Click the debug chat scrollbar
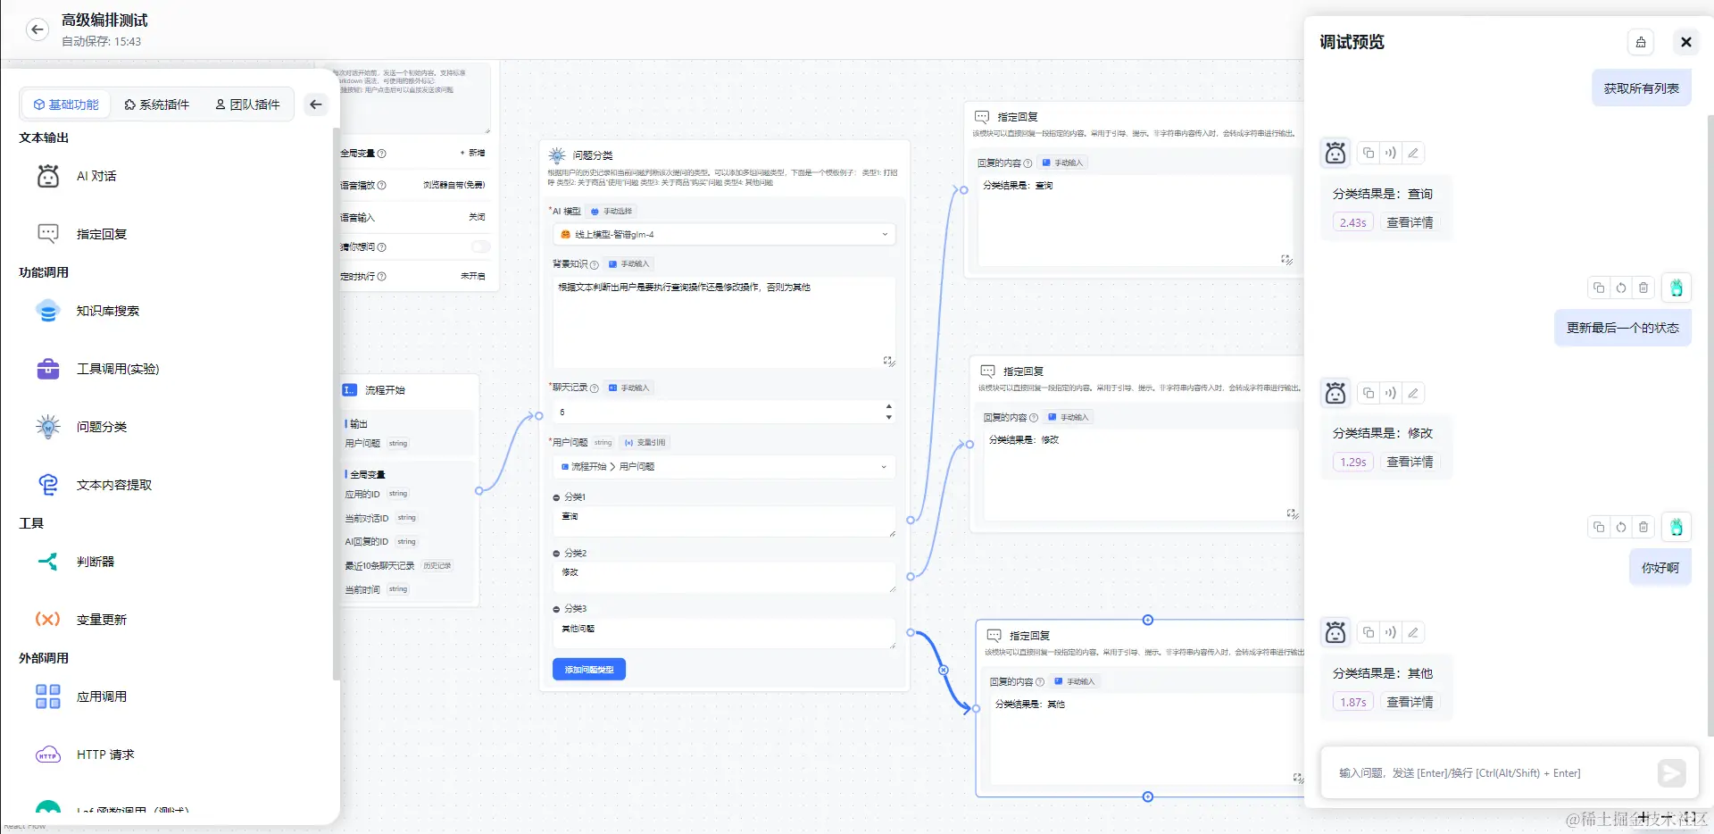This screenshot has width=1714, height=834. [x=1710, y=425]
